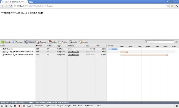Close the localhost CassetteWeb tab
Viewport: 179px width, 108px height.
[26, 2]
